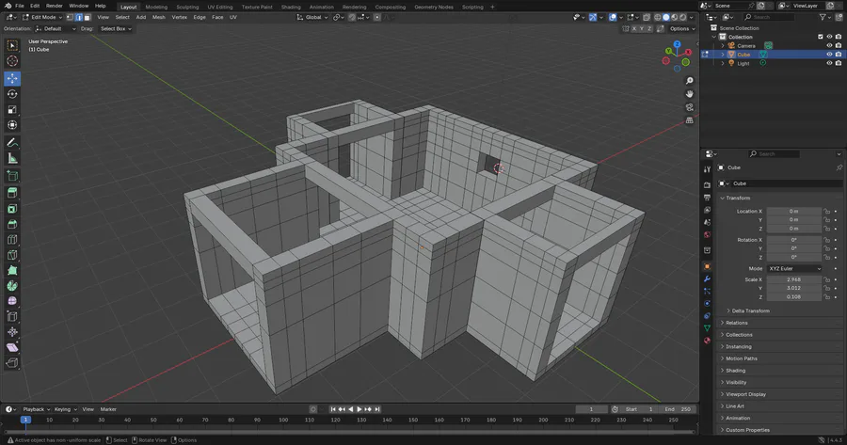The image size is (847, 445).
Task: Toggle Light visibility eye in outliner
Action: point(829,63)
